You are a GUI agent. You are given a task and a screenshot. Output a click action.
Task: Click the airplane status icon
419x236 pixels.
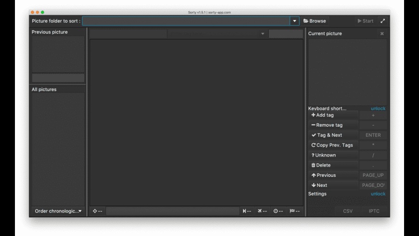tap(262, 211)
